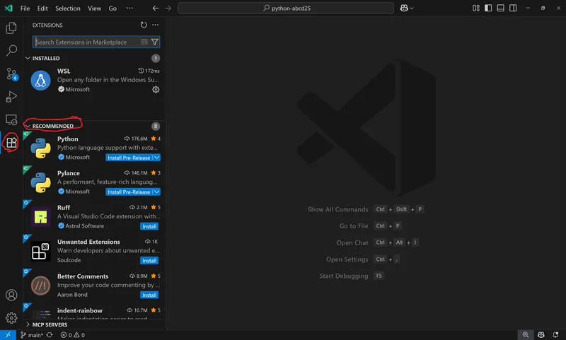Open the Better Comments extension details

tap(95, 285)
